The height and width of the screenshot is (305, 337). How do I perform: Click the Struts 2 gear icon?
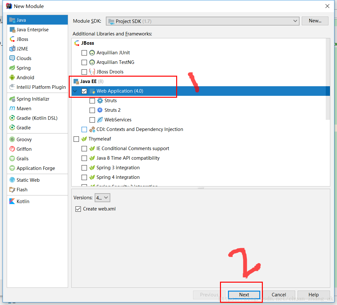click(100, 110)
